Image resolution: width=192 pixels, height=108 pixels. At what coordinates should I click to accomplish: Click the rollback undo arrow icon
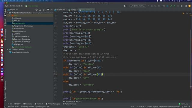click(181, 6)
